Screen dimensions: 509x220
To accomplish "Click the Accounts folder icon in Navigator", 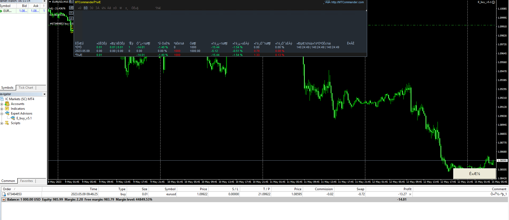I will point(7,104).
